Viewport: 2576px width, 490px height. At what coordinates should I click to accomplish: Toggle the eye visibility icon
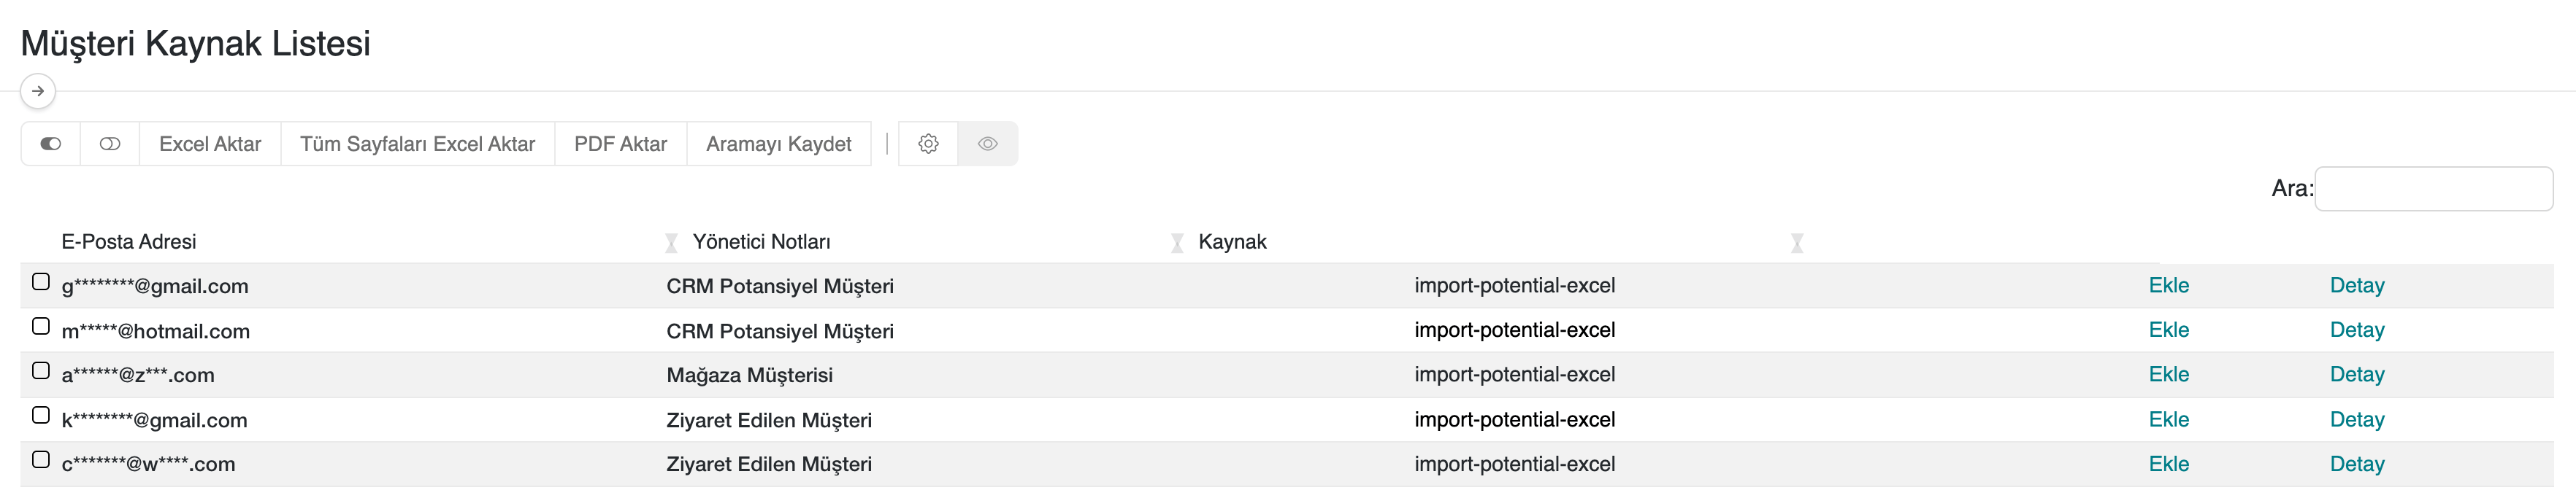[x=988, y=144]
